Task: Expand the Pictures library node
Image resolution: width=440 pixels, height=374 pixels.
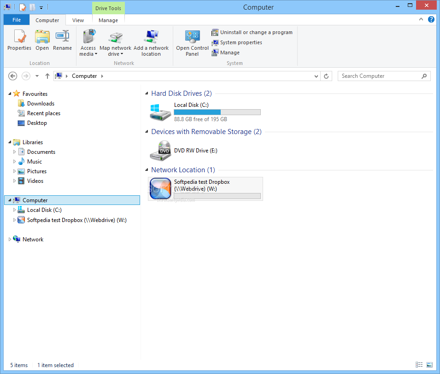Action: pyautogui.click(x=14, y=171)
